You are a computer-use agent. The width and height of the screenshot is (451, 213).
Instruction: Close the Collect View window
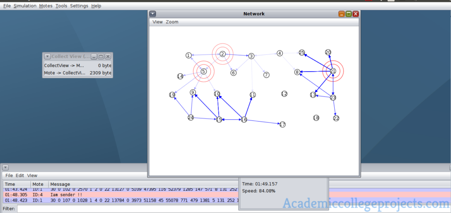click(108, 57)
